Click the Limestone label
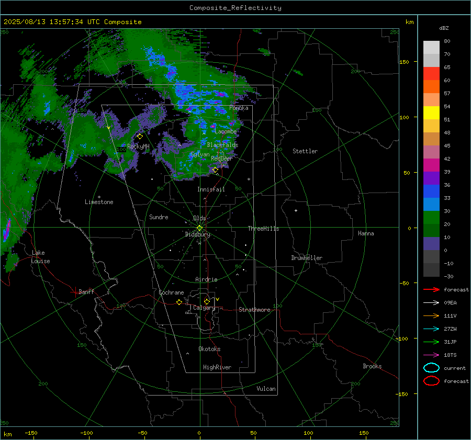 tap(99, 202)
